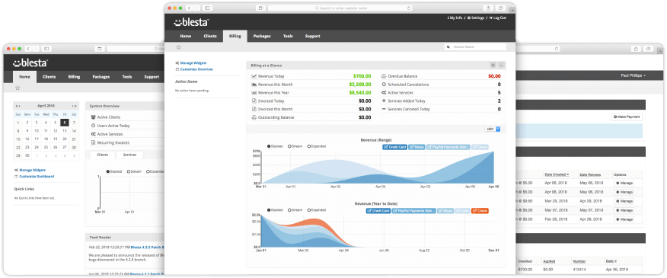Select April 6 in the calendar
Image resolution: width=667 pixels, height=278 pixels.
tap(64, 123)
